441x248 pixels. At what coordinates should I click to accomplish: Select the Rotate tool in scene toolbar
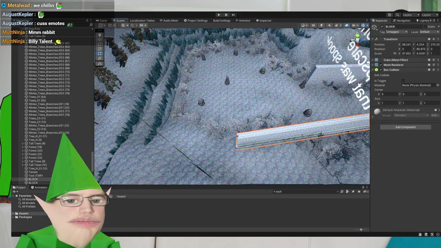tap(100, 44)
